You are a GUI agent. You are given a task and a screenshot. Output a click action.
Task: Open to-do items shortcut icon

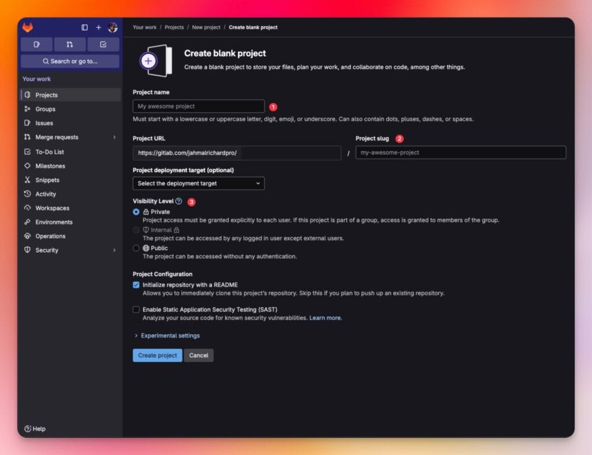click(103, 45)
